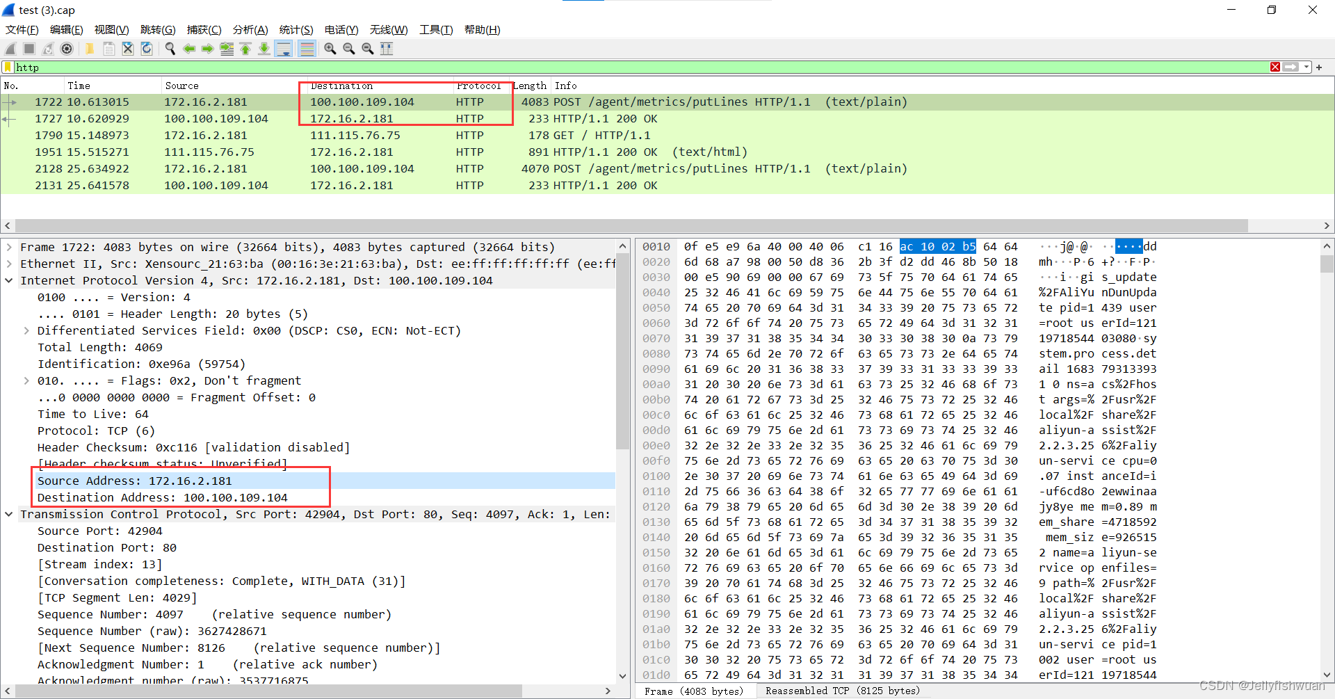Save this capture file
Viewport: 1335px width, 699px height.
pos(109,49)
